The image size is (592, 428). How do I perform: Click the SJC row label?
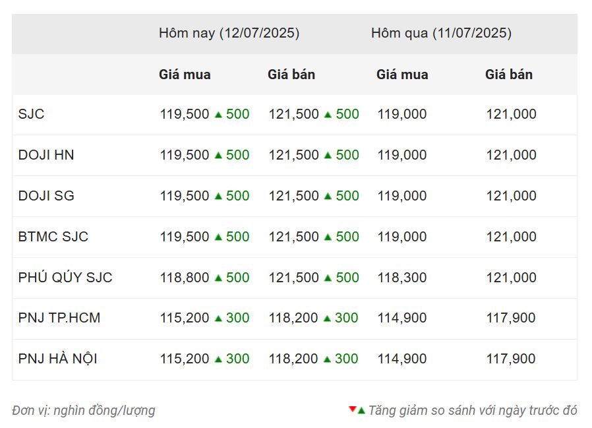click(32, 113)
